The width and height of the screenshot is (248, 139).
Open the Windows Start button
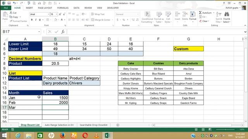pyautogui.click(x=4, y=136)
